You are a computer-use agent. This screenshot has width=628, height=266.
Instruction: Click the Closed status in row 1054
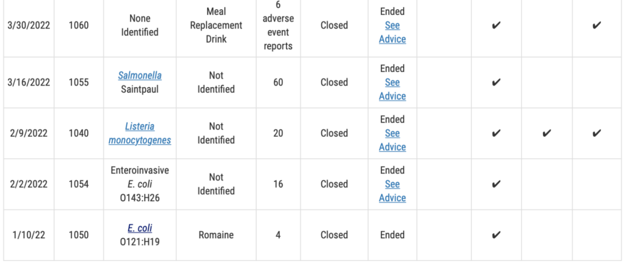coord(334,184)
